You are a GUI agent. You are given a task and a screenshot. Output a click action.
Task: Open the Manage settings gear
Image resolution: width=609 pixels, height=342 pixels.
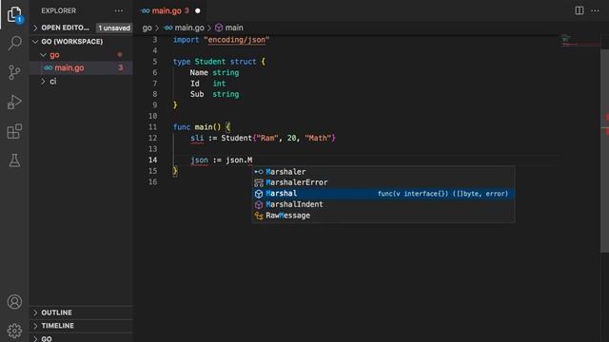click(x=15, y=331)
